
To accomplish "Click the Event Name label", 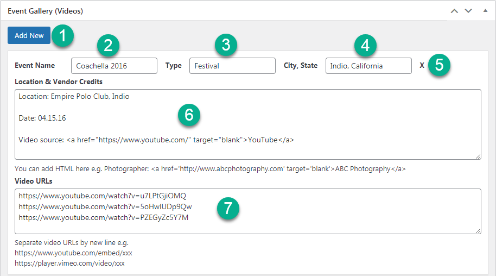I will [35, 65].
